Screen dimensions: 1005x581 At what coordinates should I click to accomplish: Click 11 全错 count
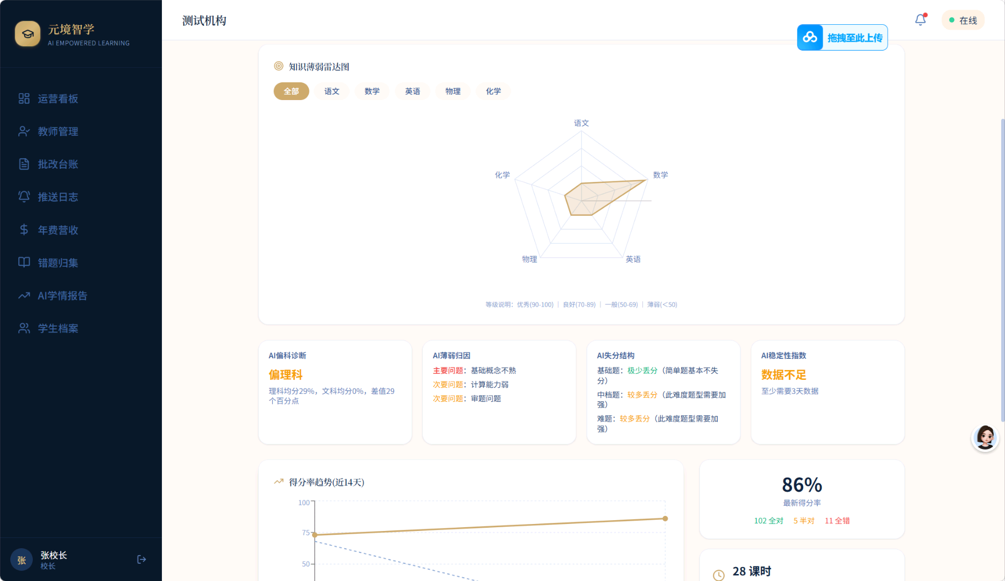tap(837, 521)
